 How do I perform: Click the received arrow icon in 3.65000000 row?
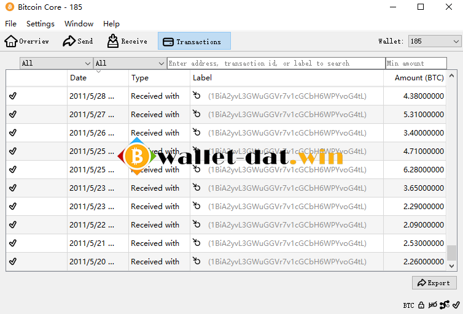pos(196,187)
